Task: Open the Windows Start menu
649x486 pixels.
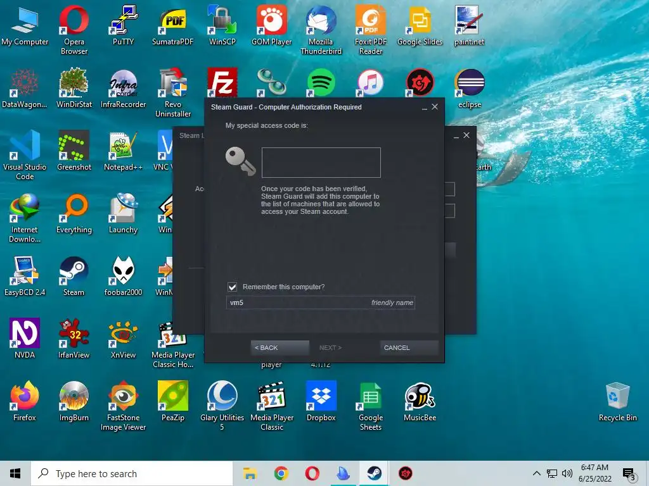Action: tap(15, 473)
